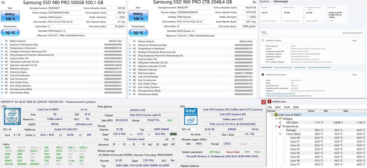Select the Core #4 row in HWMonitor
Viewport: 367px width, 168px height.
(317, 153)
